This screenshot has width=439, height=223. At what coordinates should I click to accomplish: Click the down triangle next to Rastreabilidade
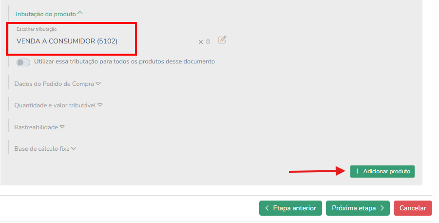(62, 127)
